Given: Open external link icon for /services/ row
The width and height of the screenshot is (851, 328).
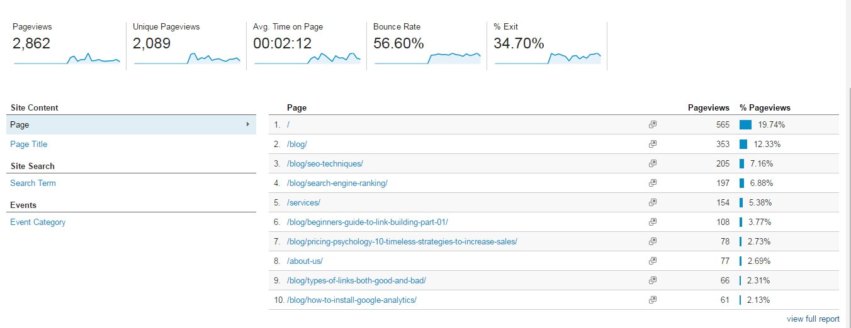Looking at the screenshot, I should [x=653, y=202].
